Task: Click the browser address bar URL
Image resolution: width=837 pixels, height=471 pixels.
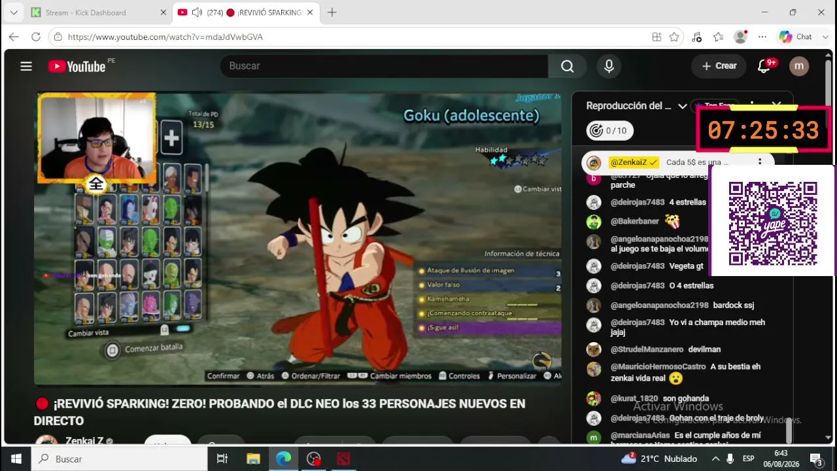Action: pyautogui.click(x=165, y=37)
